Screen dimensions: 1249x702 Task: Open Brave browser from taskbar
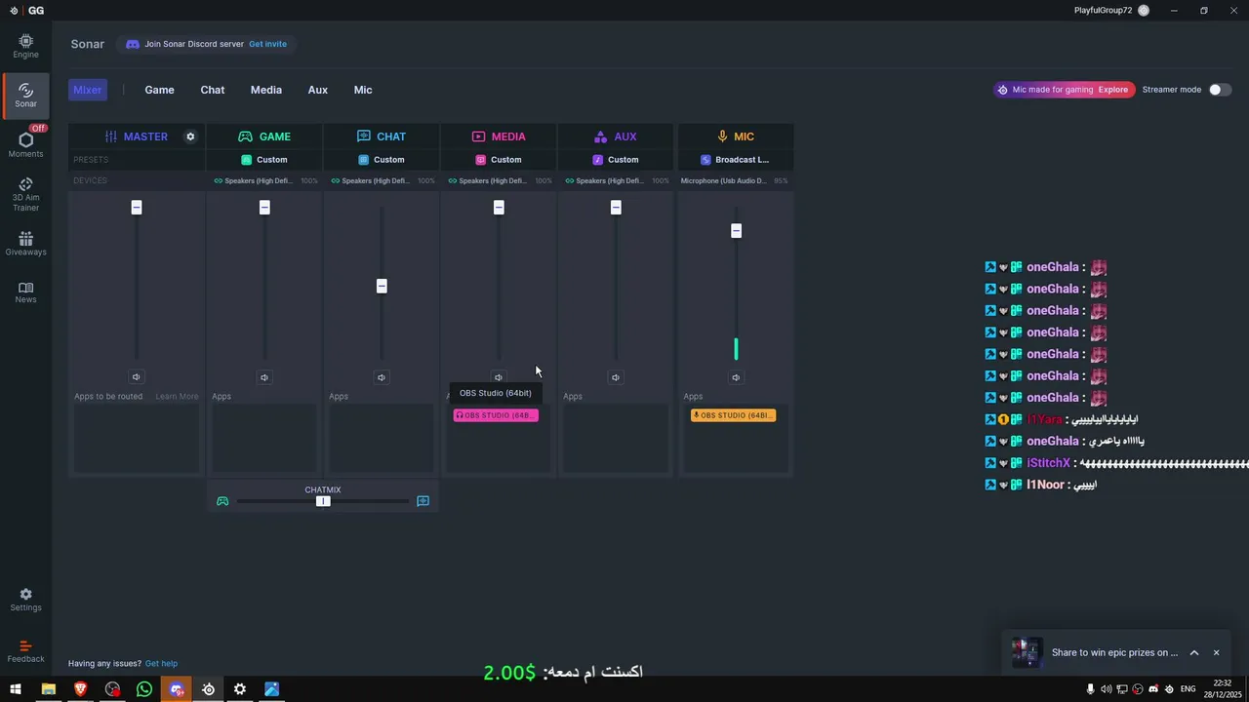[x=80, y=689]
